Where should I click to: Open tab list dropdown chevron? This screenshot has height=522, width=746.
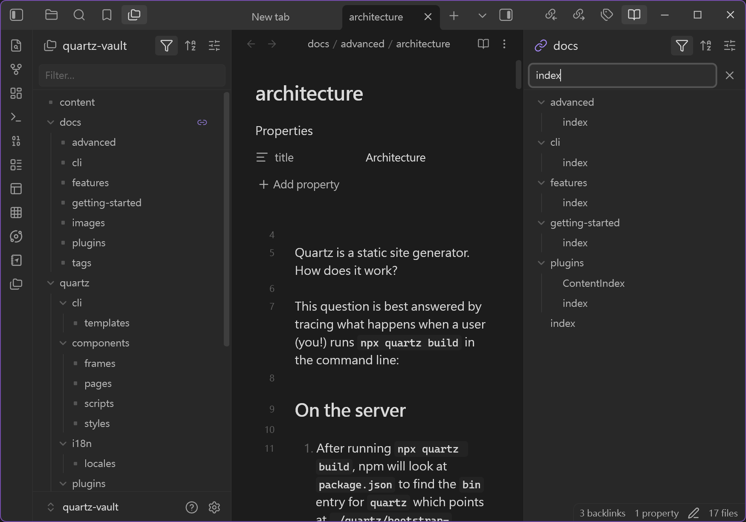pyautogui.click(x=482, y=16)
